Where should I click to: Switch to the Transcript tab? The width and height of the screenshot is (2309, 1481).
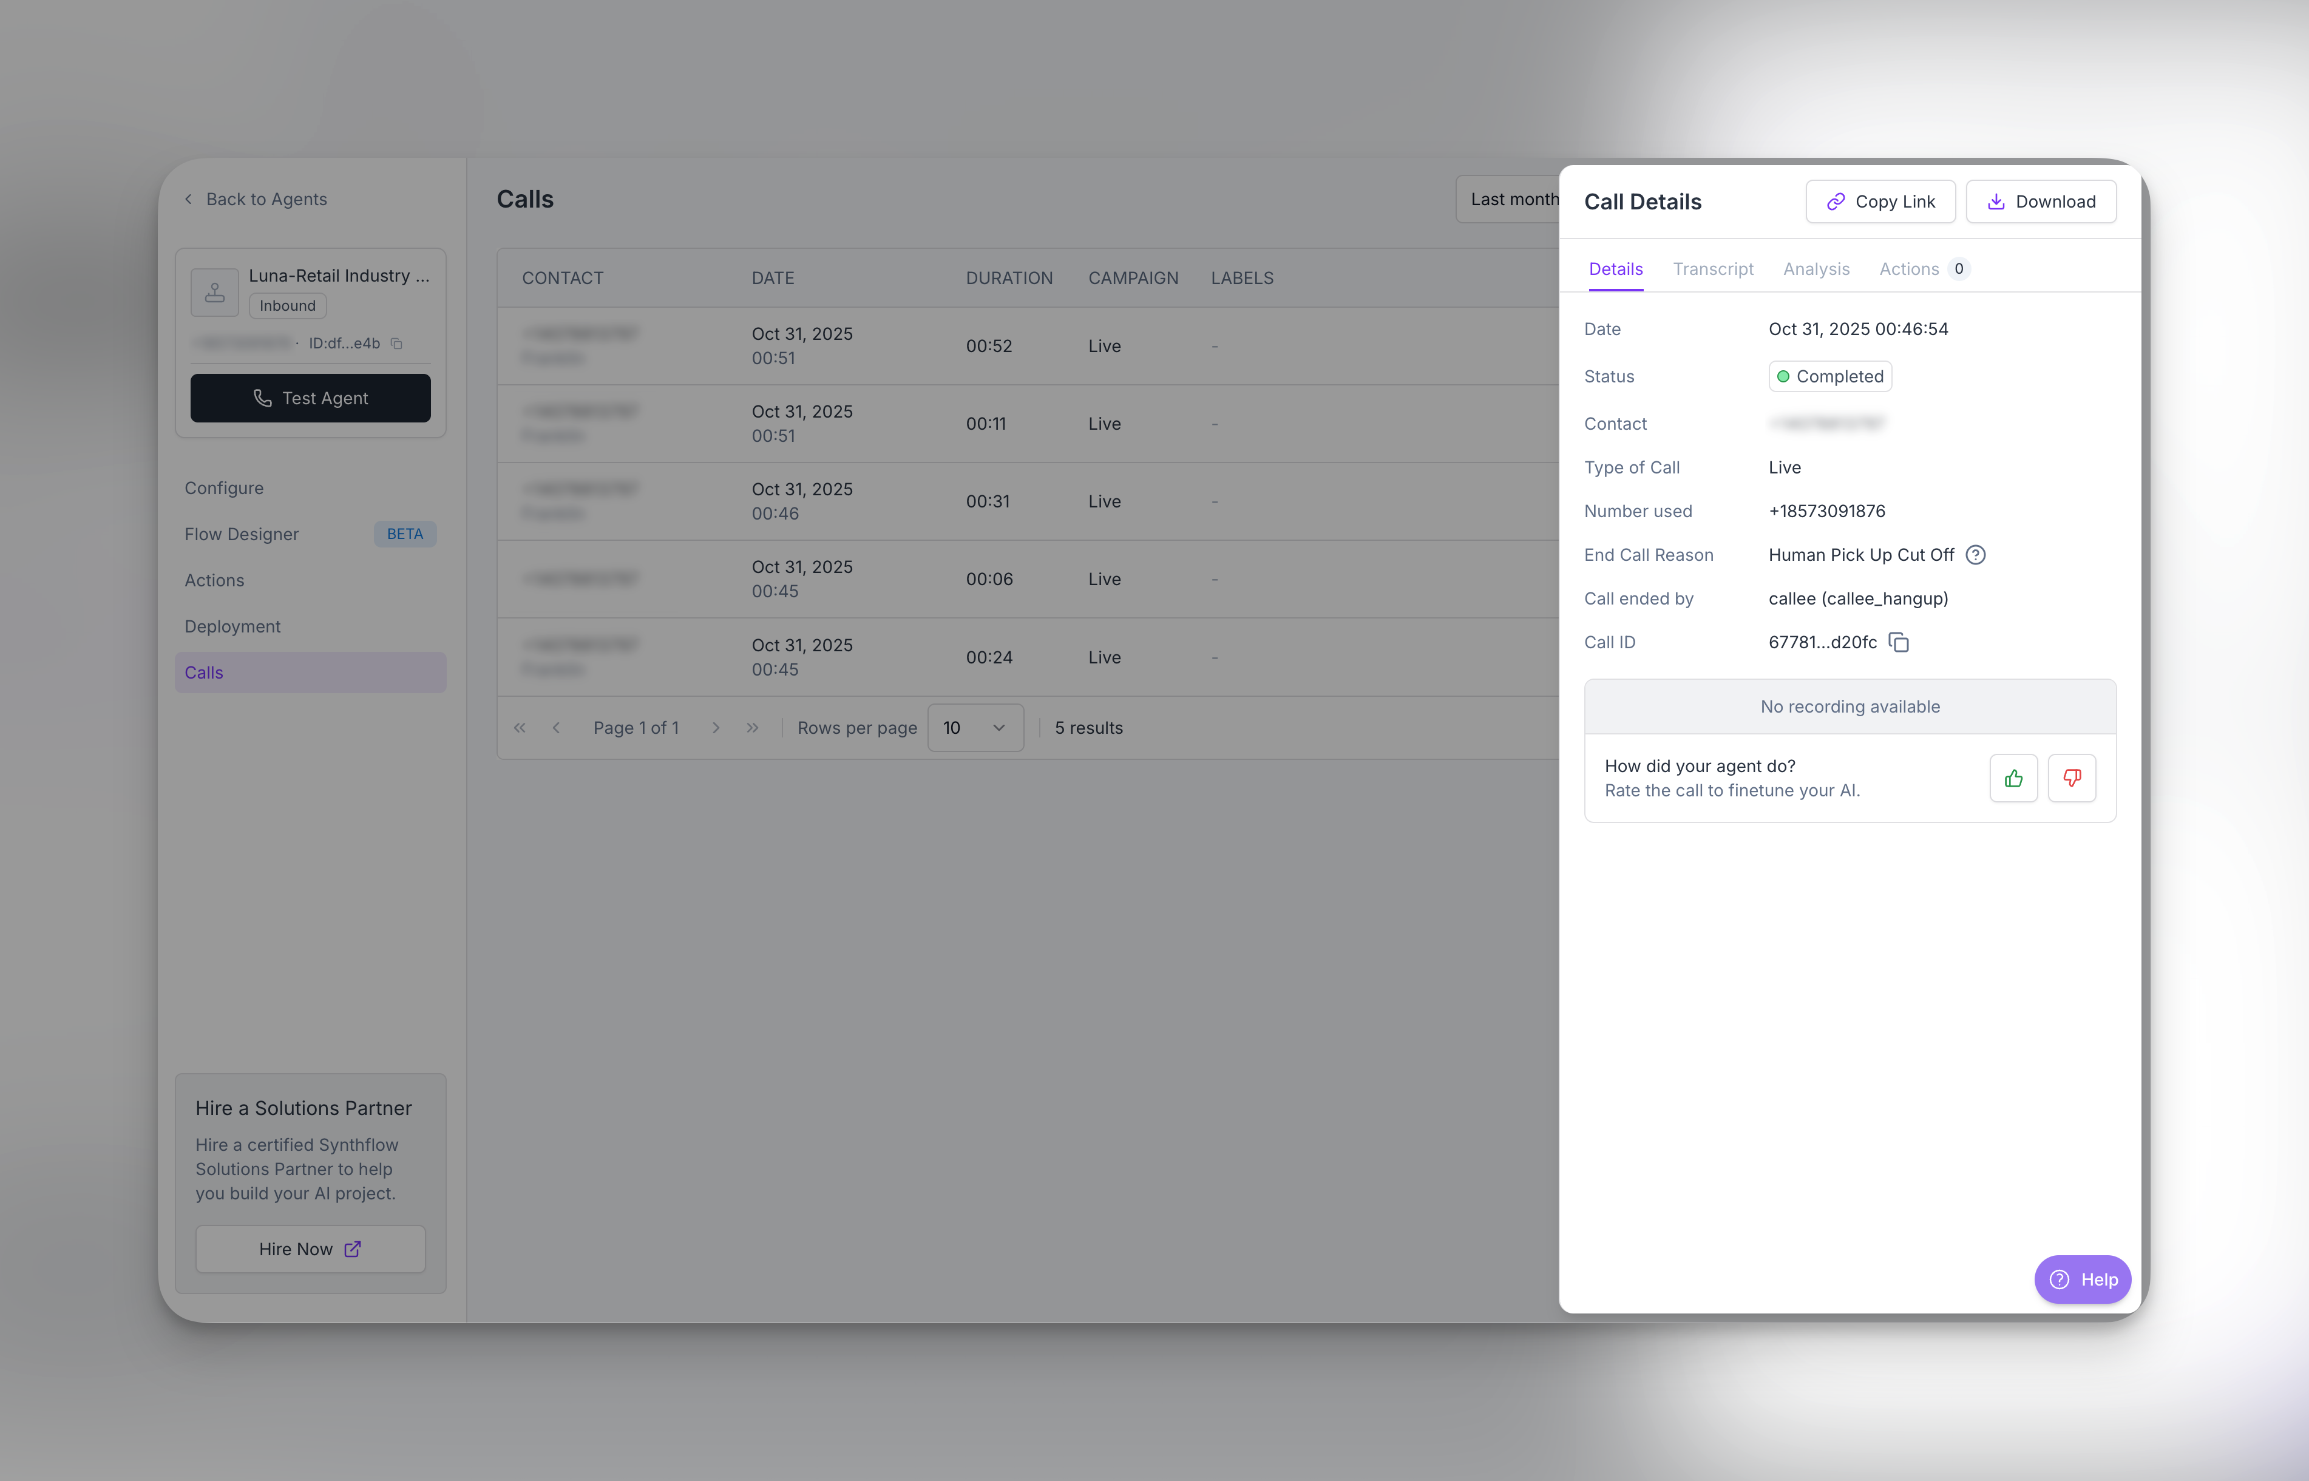click(1713, 269)
